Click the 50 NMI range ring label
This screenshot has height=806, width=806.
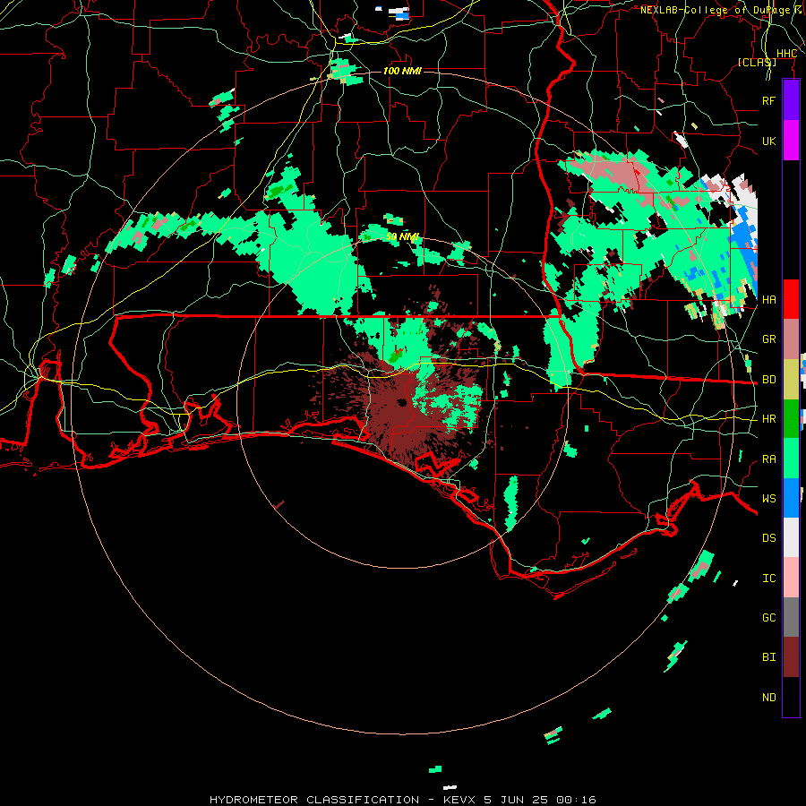pyautogui.click(x=402, y=236)
